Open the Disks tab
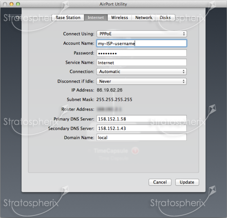 165,17
